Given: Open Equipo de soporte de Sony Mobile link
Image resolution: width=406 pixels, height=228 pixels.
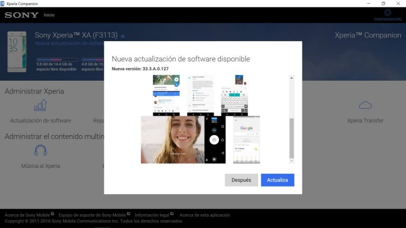Looking at the screenshot, I should pos(92,215).
